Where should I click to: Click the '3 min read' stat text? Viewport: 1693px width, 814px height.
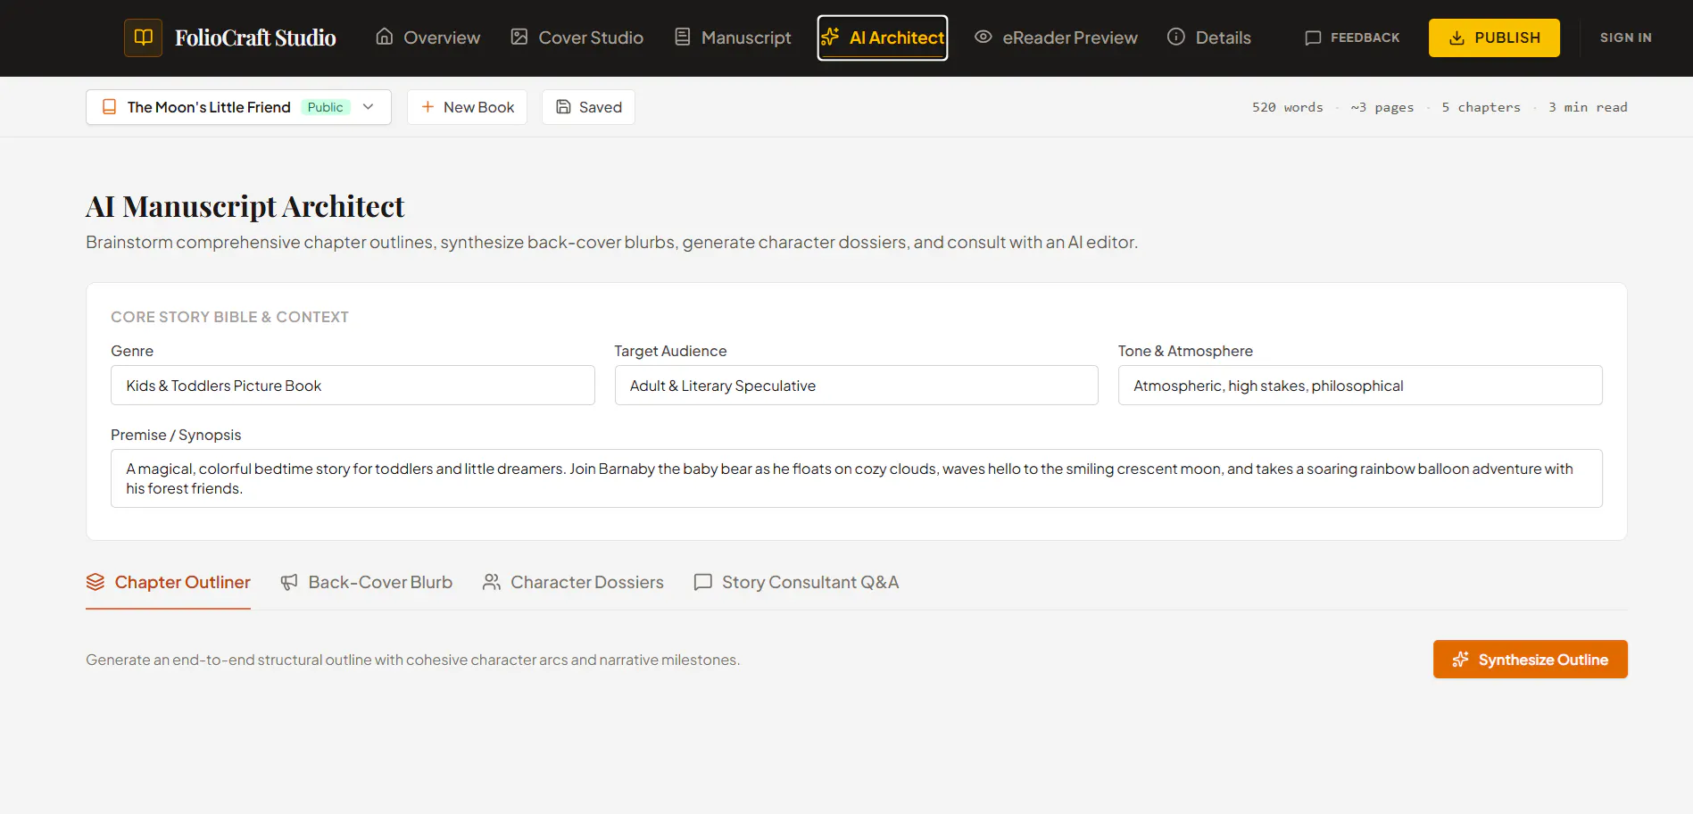click(1588, 107)
